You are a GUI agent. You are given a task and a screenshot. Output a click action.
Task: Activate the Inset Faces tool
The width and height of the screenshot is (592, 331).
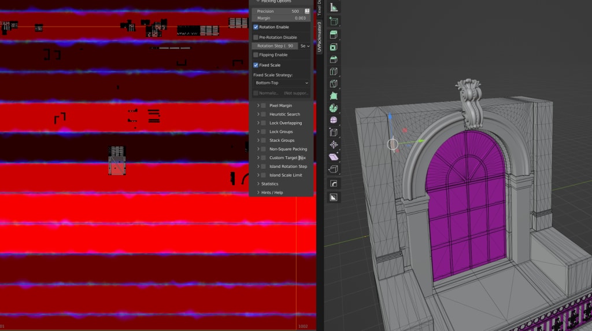tap(334, 47)
